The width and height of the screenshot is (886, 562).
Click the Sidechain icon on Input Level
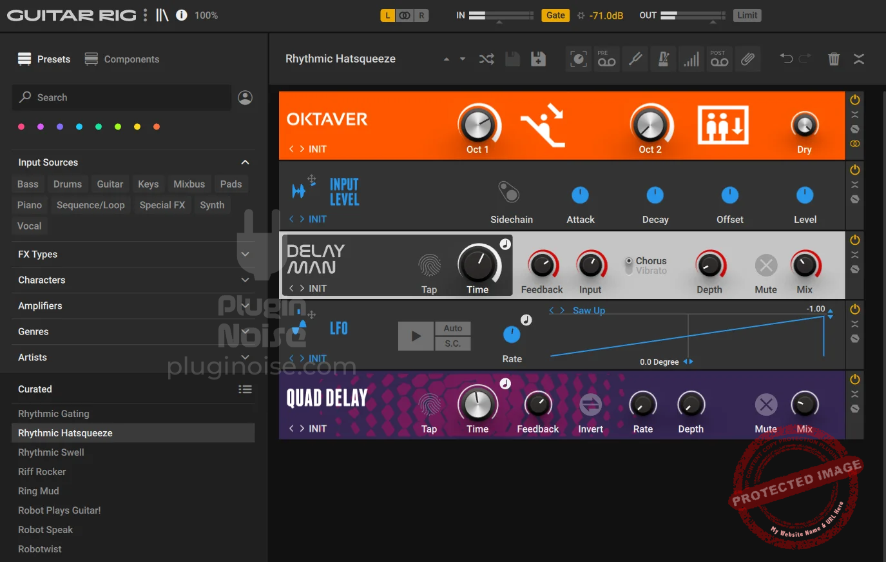[509, 192]
